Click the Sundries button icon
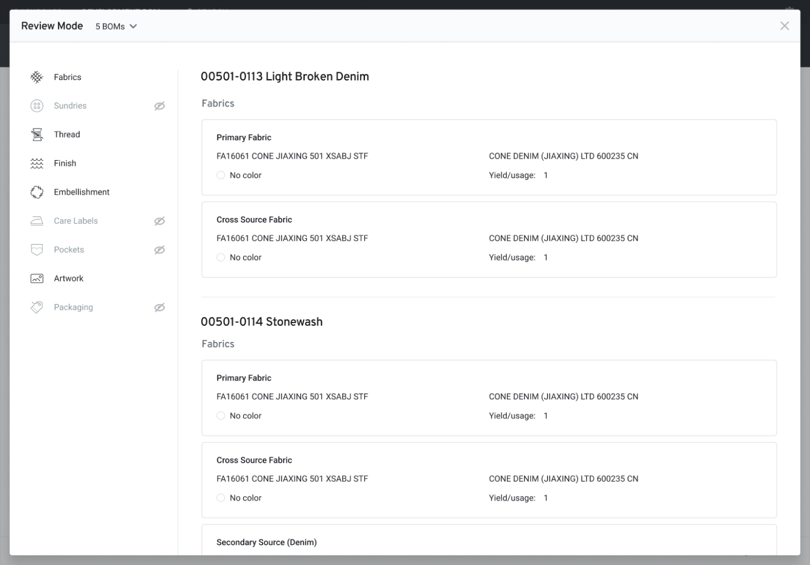This screenshot has width=810, height=565. 37,106
